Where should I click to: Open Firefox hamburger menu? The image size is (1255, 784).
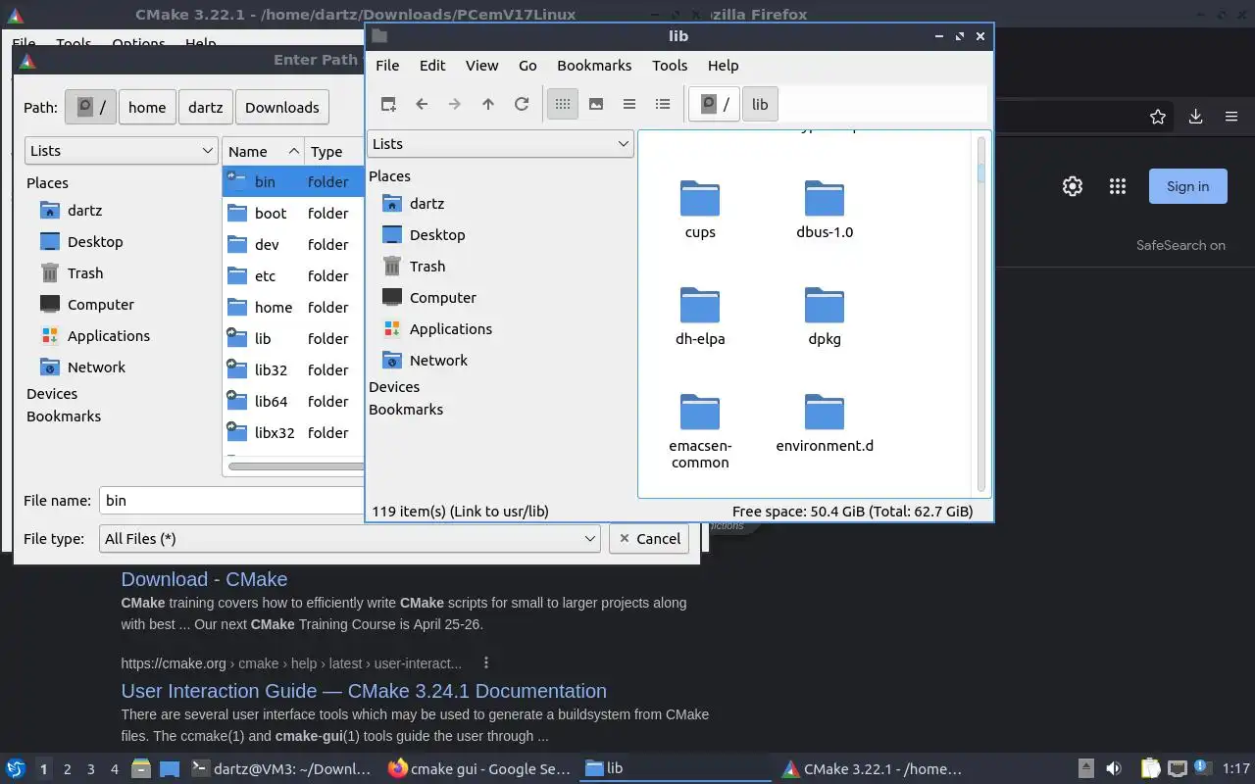[1231, 117]
